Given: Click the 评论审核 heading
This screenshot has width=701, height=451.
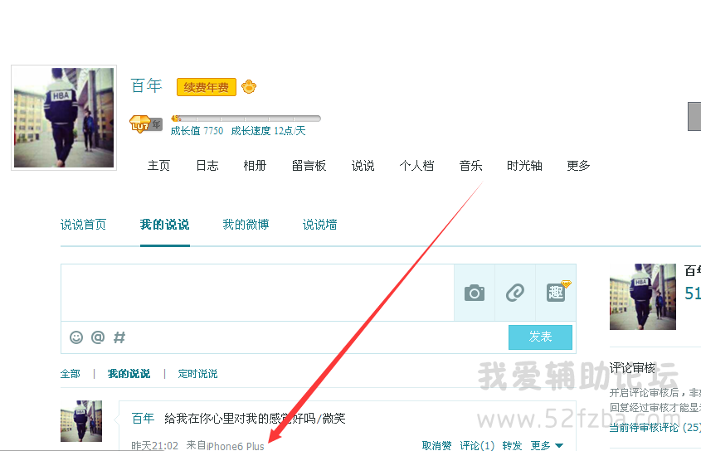Looking at the screenshot, I should coord(632,368).
